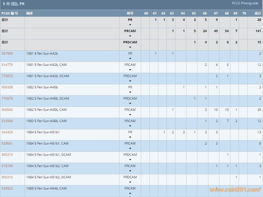Image resolution: width=263 pixels, height=197 pixels.
Task: Expand the plus under the total PRDCAM row
Action: 130,47
